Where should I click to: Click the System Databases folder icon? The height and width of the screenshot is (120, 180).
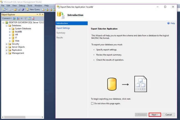pos(13,28)
